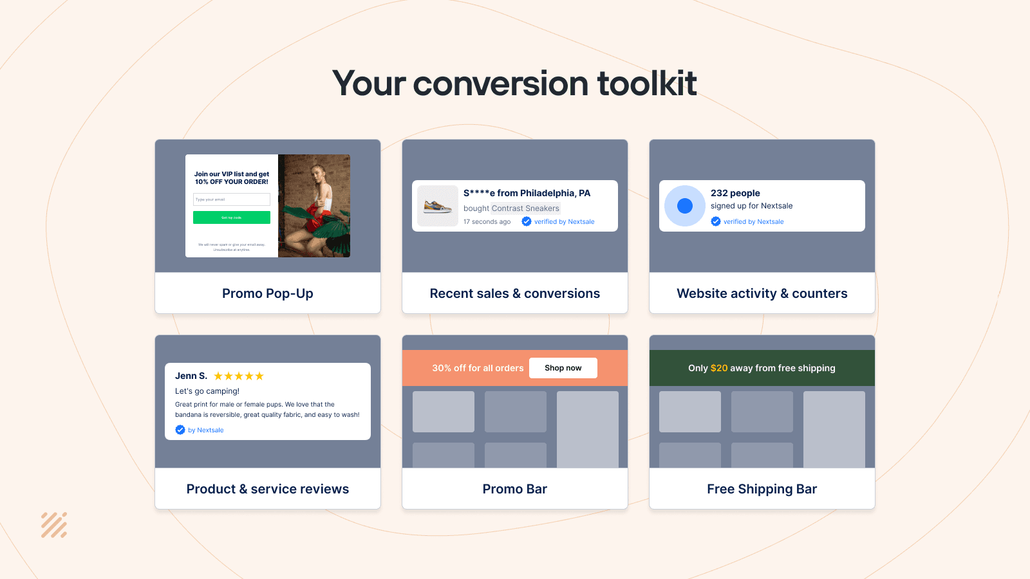1030x579 pixels.
Task: Click the model photo in the promo pop-up
Action: tap(314, 206)
